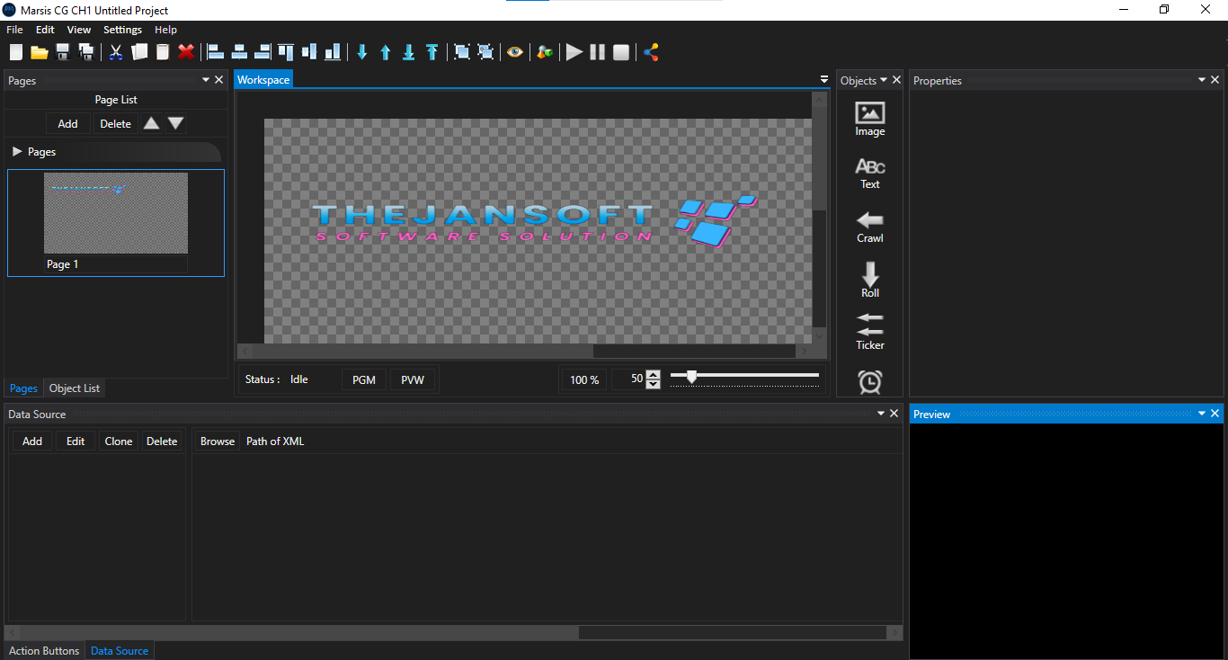Screen dimensions: 1228x660
Task: Click the PVW button
Action: coord(413,379)
